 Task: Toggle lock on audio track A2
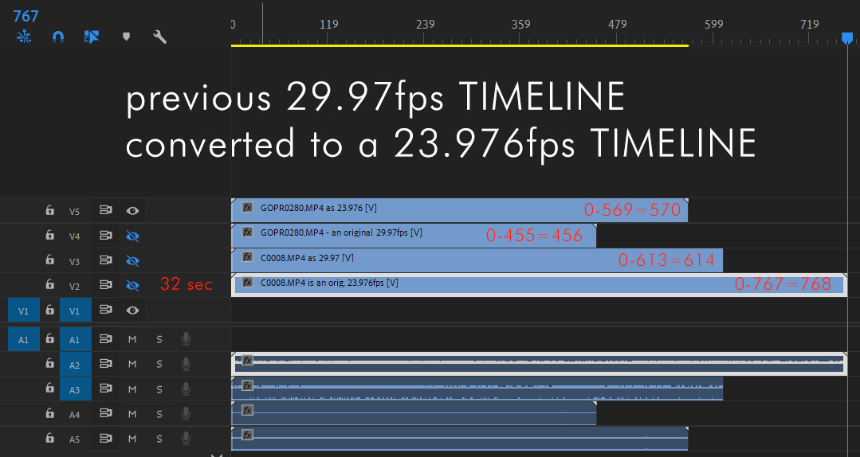[50, 364]
